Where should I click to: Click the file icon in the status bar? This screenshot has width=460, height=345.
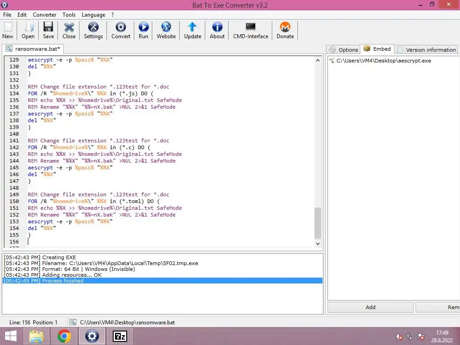(x=72, y=322)
